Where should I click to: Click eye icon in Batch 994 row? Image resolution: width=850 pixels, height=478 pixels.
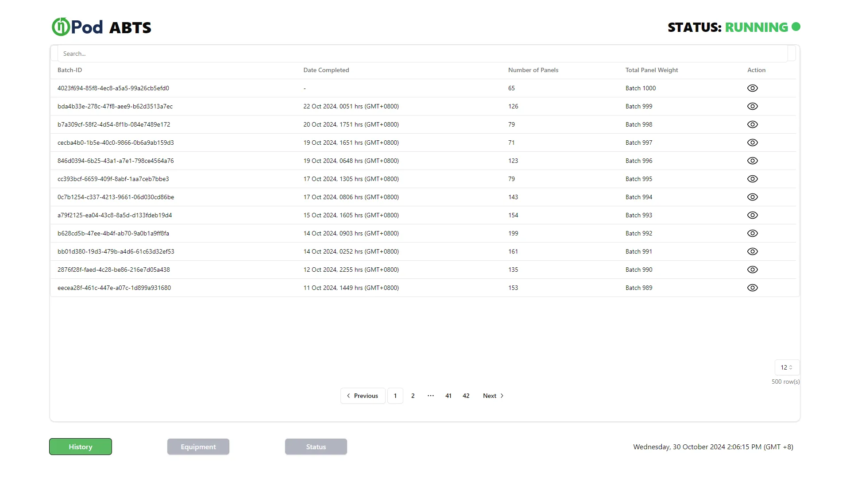[x=753, y=197]
